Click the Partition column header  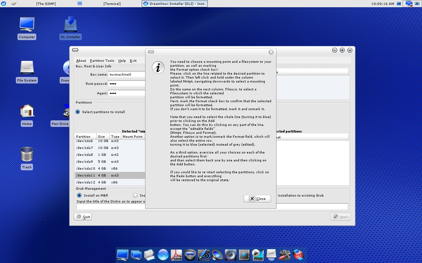point(85,136)
